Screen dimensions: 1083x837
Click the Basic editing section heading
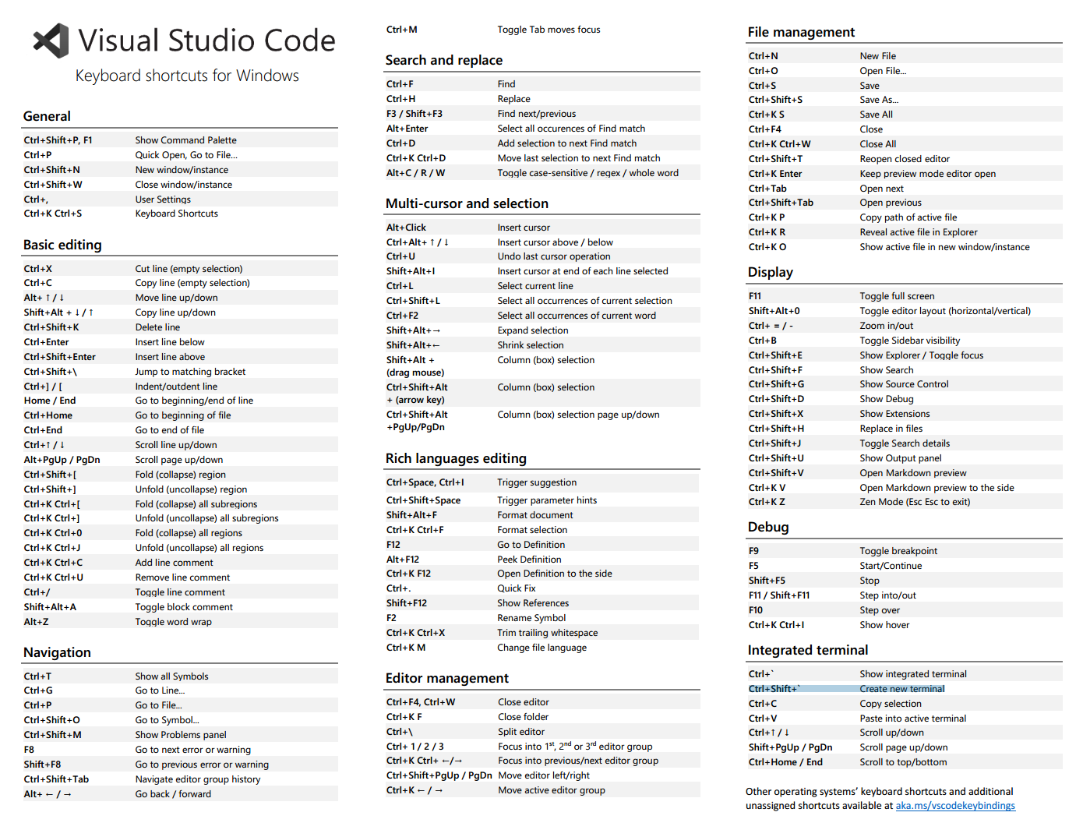click(62, 245)
